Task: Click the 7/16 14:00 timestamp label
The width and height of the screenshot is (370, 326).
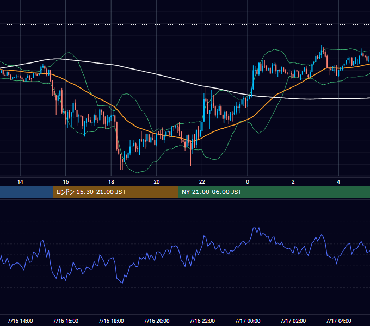Action: pyautogui.click(x=20, y=321)
